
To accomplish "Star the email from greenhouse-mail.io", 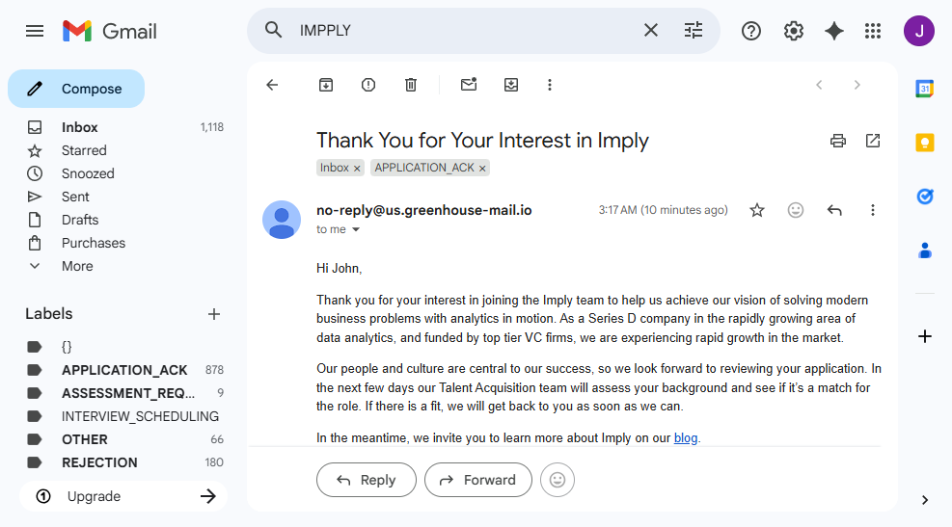I will [757, 210].
